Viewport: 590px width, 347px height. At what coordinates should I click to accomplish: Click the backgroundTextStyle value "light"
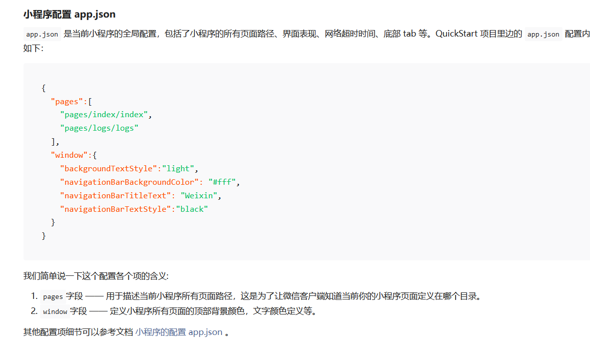coord(179,168)
